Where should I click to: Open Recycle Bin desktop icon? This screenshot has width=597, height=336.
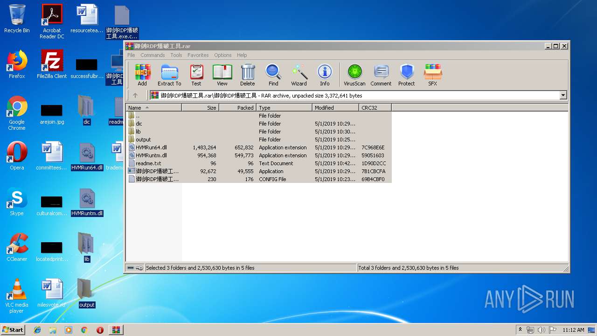coord(17,19)
